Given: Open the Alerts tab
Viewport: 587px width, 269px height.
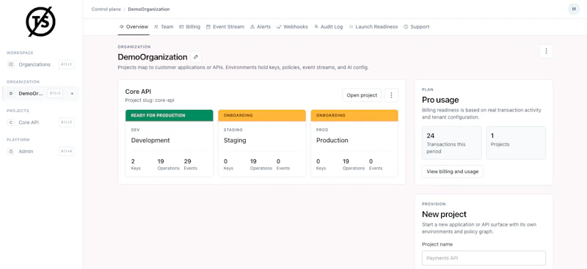Looking at the screenshot, I should pyautogui.click(x=260, y=27).
